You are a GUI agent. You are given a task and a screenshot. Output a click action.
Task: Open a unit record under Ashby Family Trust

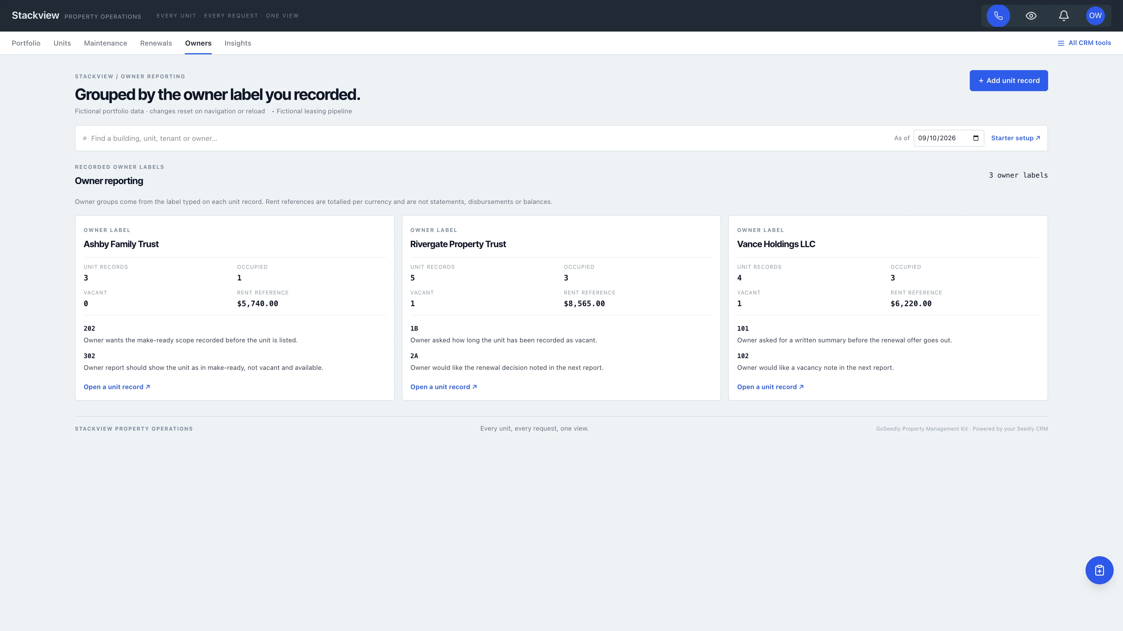pyautogui.click(x=117, y=387)
